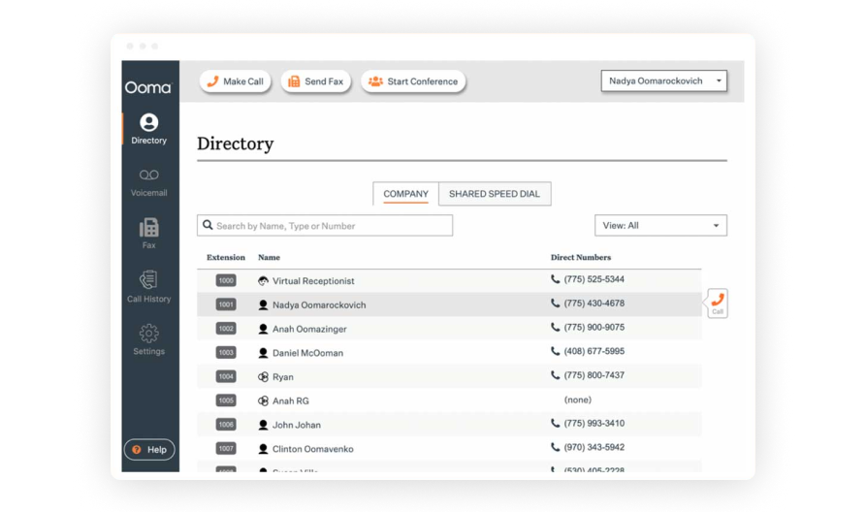The width and height of the screenshot is (867, 512).
Task: Open the Help button
Action: point(149,450)
